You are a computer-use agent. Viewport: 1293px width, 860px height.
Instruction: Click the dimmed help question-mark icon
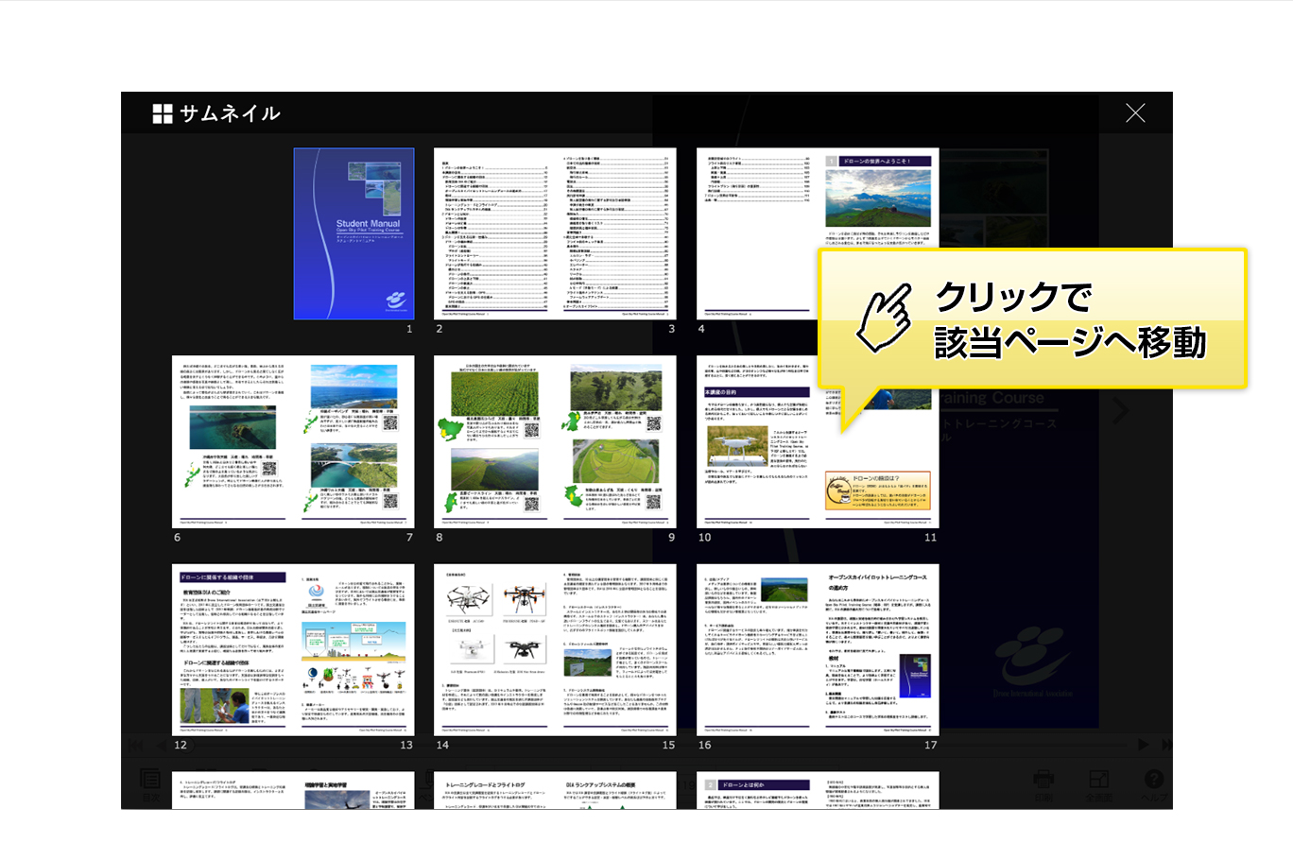coord(1153,783)
